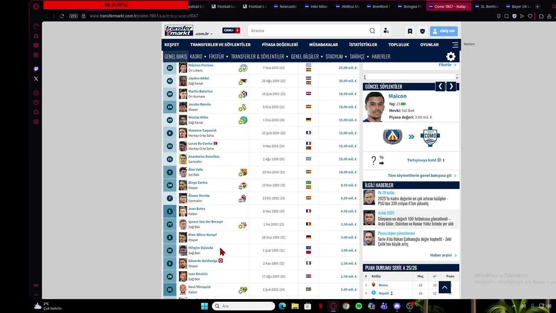Click Álvaro Morata's 8.00 mil. € value
The image size is (556, 313).
[348, 198]
